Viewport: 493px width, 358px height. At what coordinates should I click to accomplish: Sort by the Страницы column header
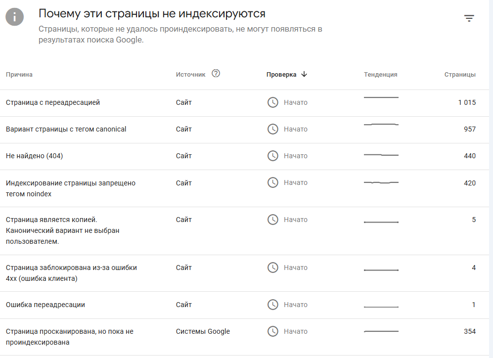click(460, 75)
